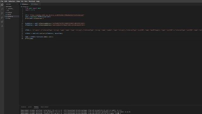Click the print isConnected line
This screenshot has width=202, height=114.
click(x=34, y=18)
